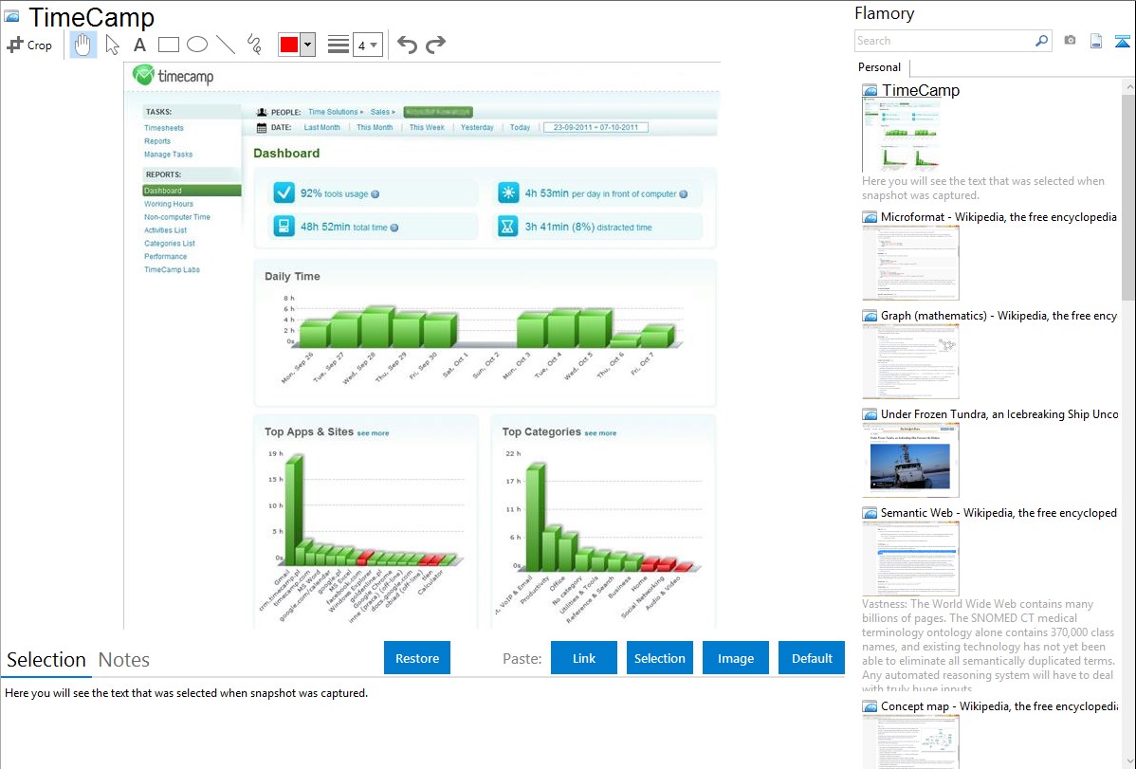Open the Personal tab

coord(879,67)
